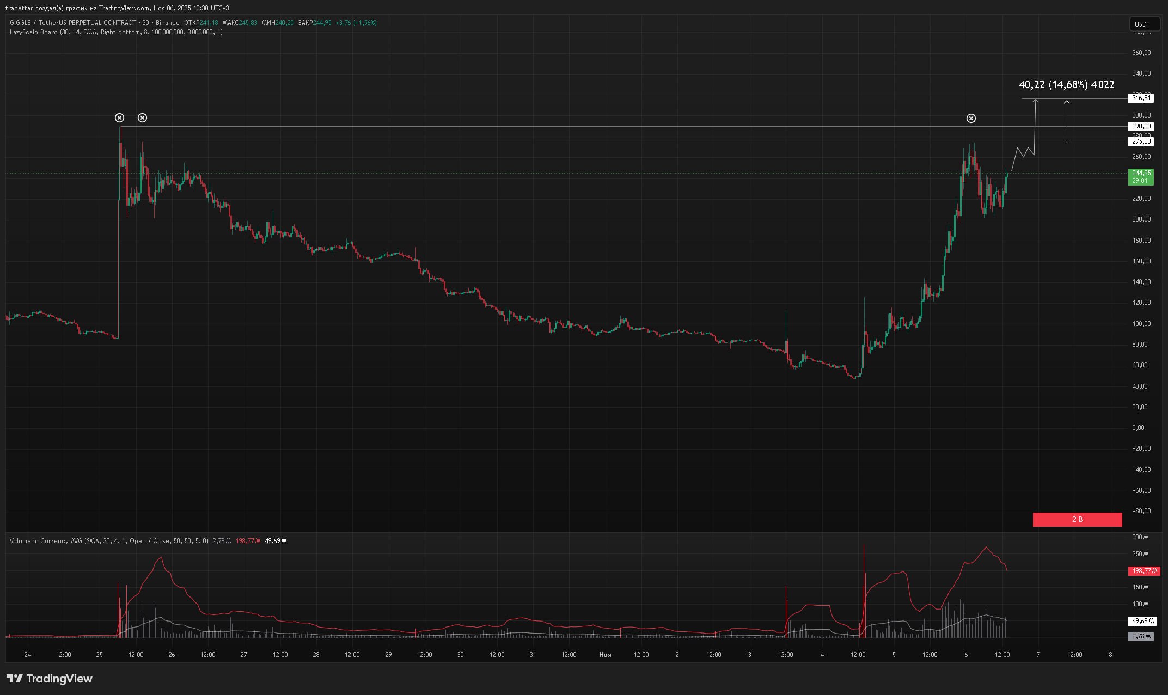Click the circled X marker above November 6 peak
This screenshot has width=1168, height=695.
(971, 118)
